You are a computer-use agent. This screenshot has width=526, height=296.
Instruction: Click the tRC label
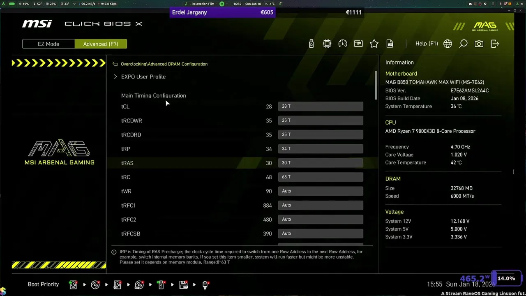point(126,177)
